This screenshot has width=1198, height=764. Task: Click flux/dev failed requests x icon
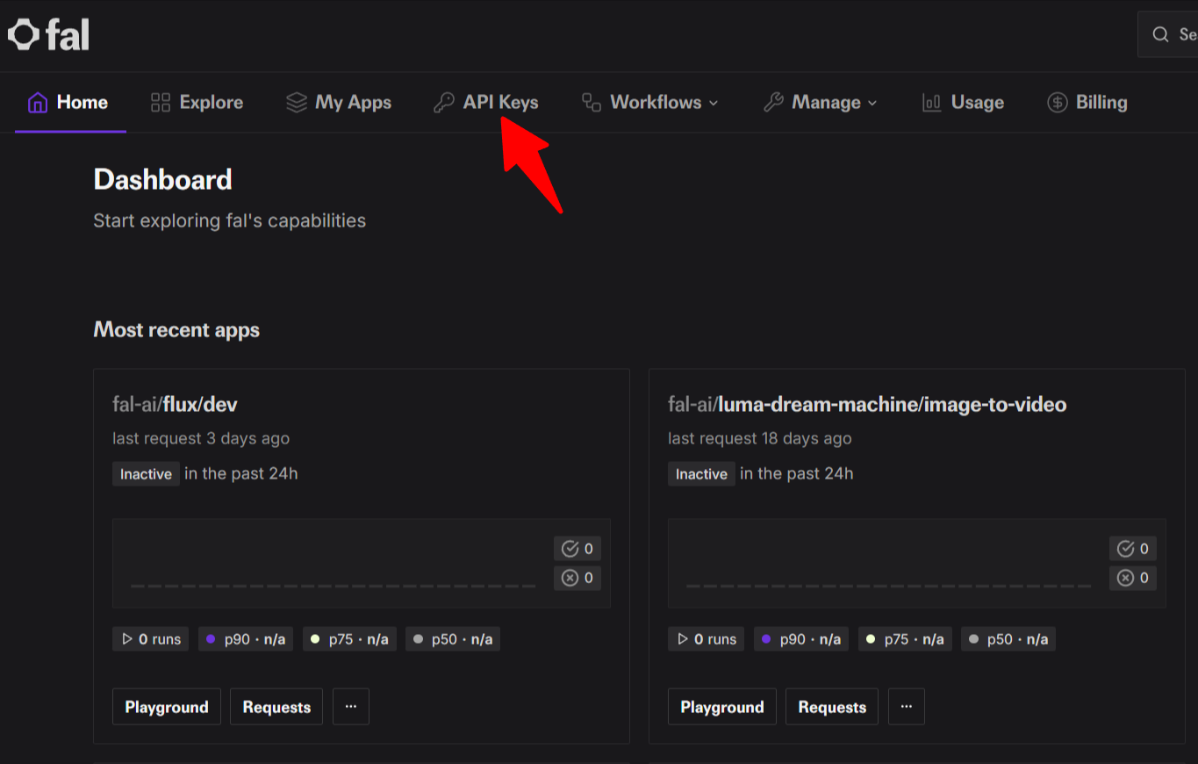tap(570, 578)
